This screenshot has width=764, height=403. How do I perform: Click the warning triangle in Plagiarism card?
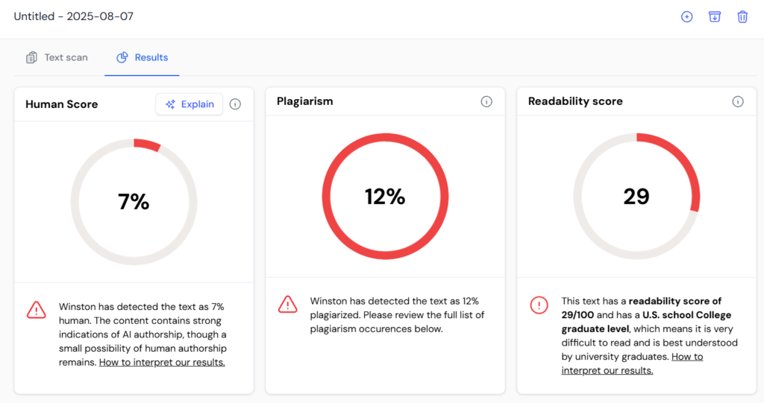287,304
